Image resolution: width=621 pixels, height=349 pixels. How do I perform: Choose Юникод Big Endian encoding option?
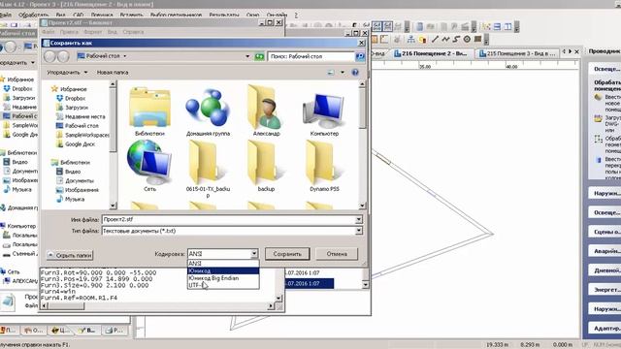pos(223,278)
